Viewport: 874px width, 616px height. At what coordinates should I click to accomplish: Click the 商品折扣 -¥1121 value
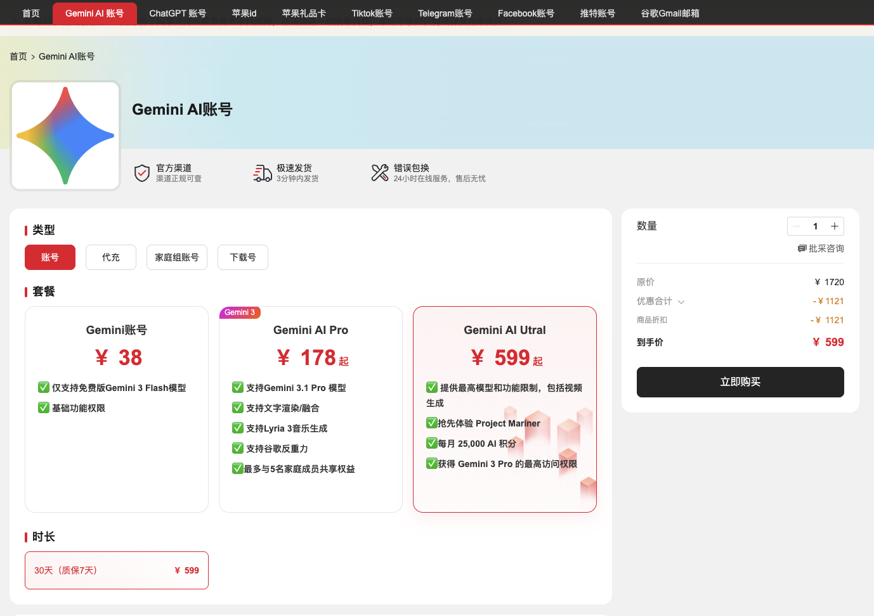pyautogui.click(x=827, y=320)
